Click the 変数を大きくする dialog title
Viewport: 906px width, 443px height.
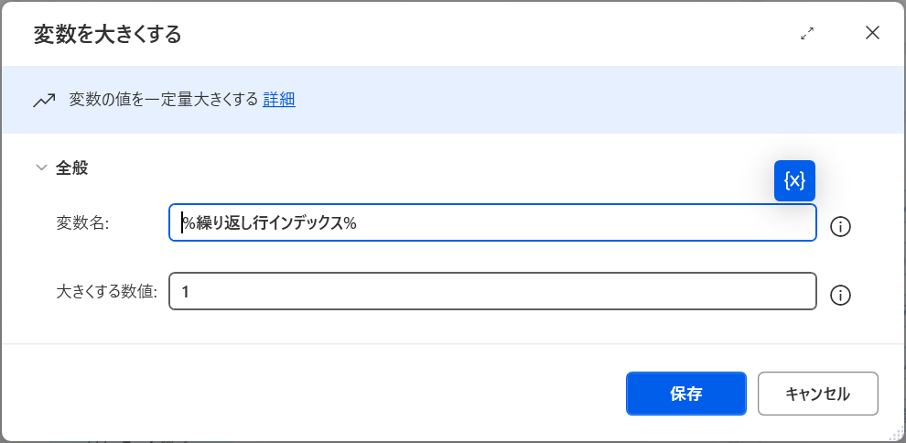pyautogui.click(x=107, y=35)
